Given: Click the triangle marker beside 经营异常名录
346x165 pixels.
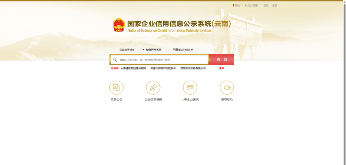Looking at the screenshot, I should 143,50.
